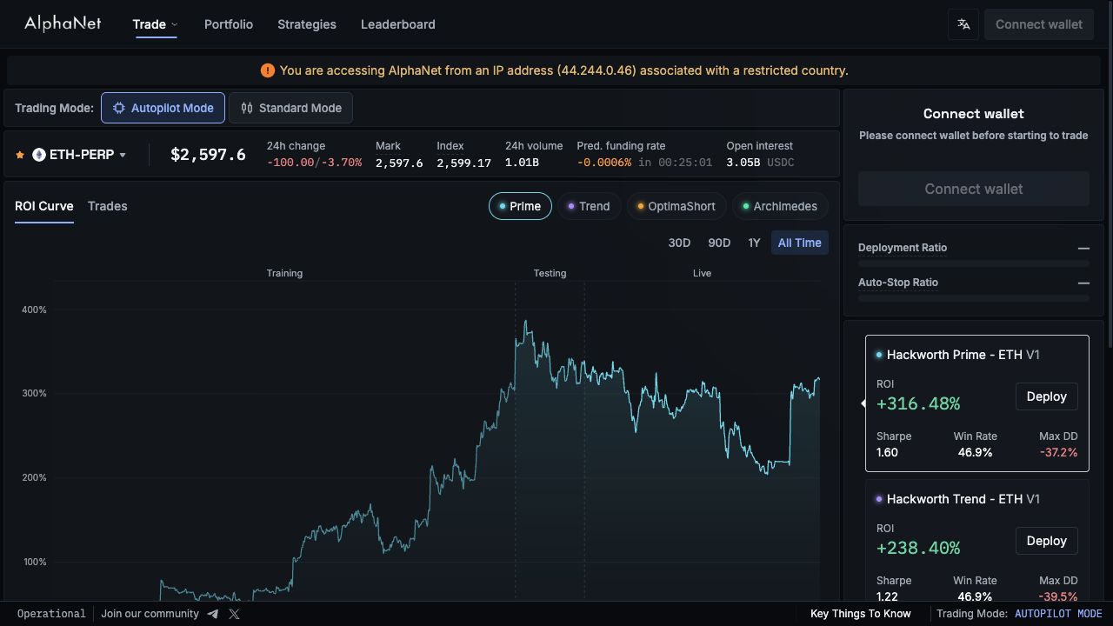This screenshot has height=626, width=1113.
Task: Switch to Autopilot Mode
Action: [x=163, y=108]
